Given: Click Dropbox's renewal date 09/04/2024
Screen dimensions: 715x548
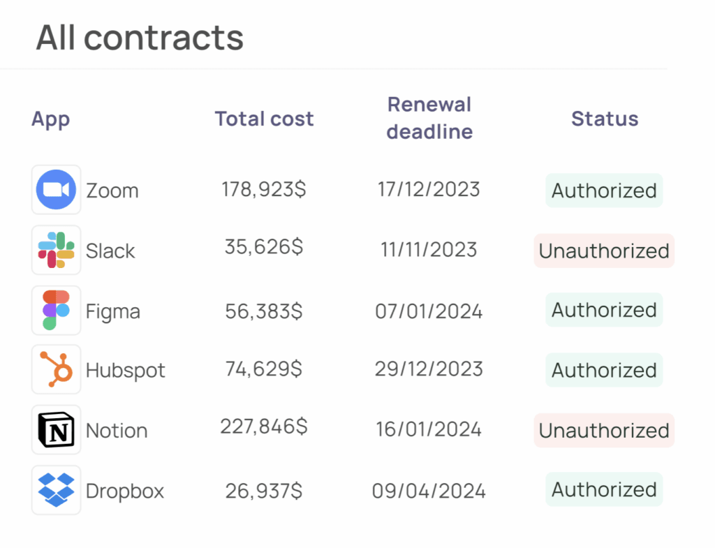Looking at the screenshot, I should pos(429,490).
